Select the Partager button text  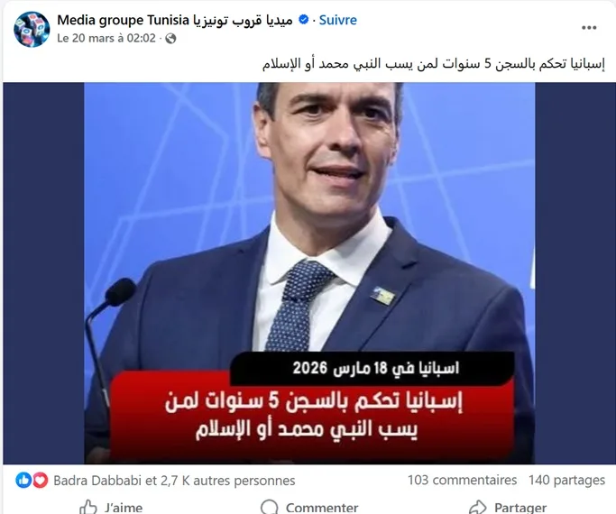coord(520,508)
